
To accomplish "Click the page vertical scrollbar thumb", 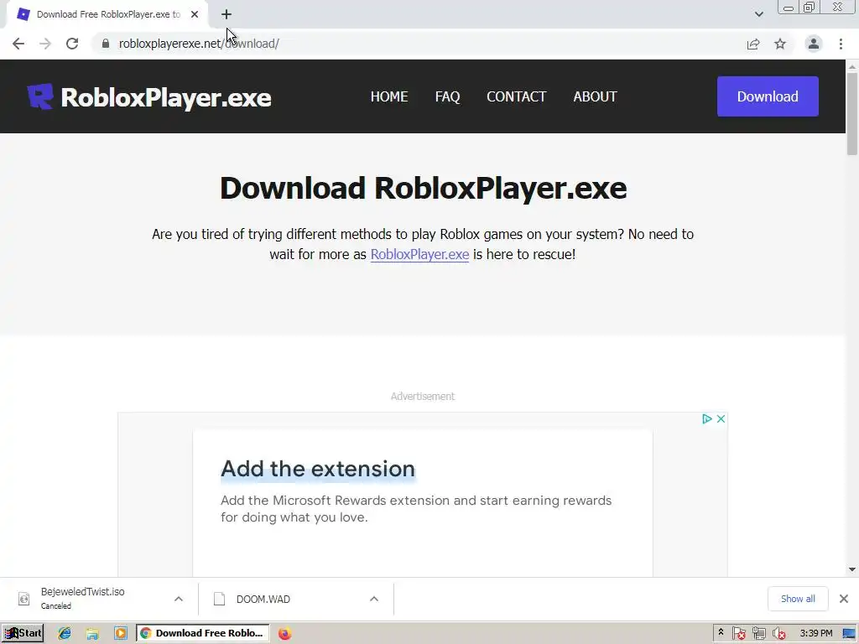I will [852, 113].
